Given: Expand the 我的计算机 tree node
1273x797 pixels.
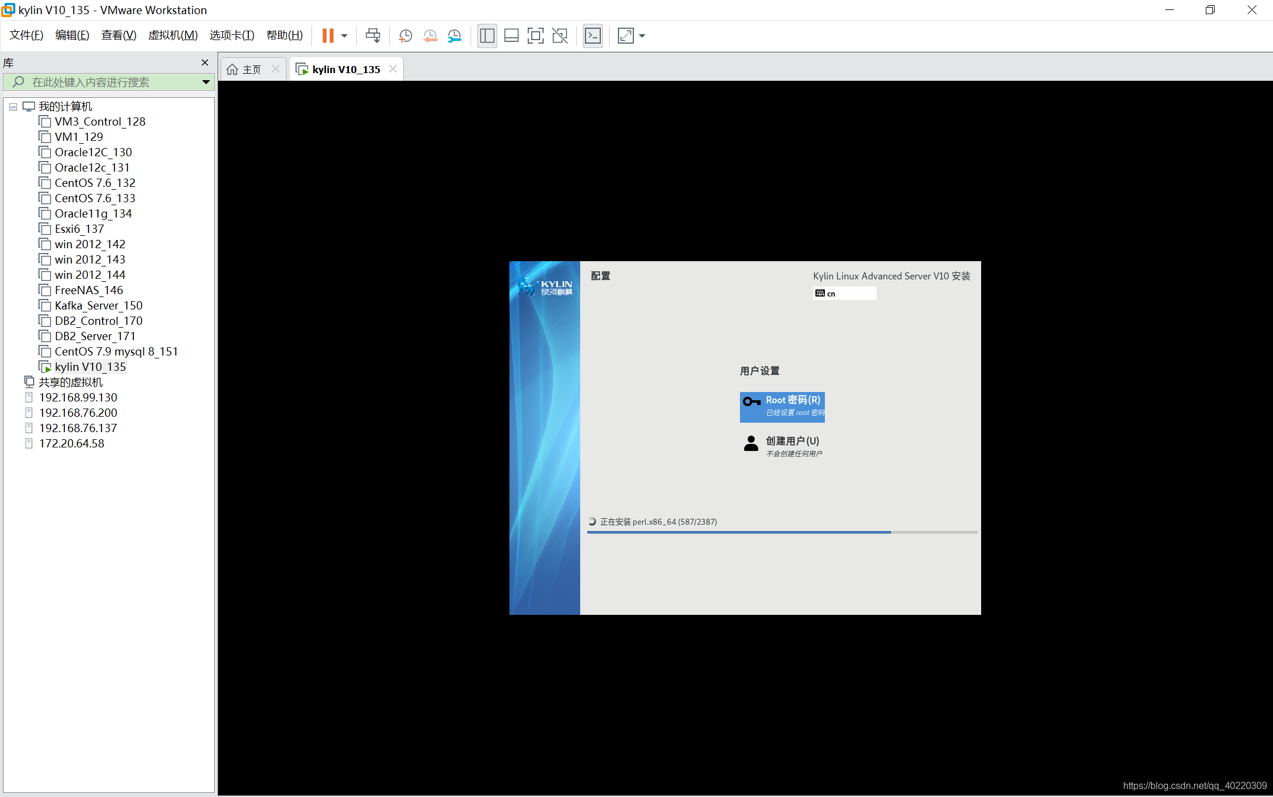Looking at the screenshot, I should tap(13, 106).
